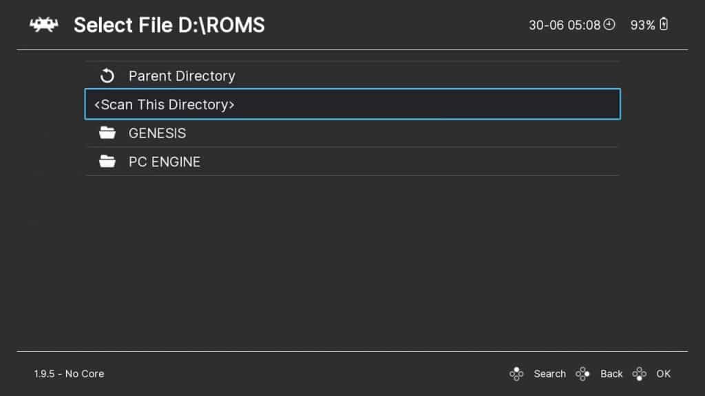This screenshot has width=705, height=396.
Task: Click the PC ENGINE folder icon
Action: tap(107, 161)
